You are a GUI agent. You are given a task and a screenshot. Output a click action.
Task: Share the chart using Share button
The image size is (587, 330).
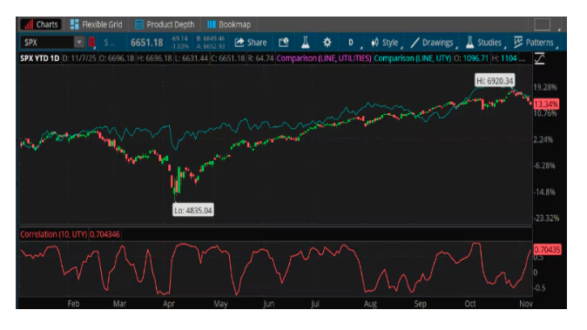pyautogui.click(x=251, y=43)
